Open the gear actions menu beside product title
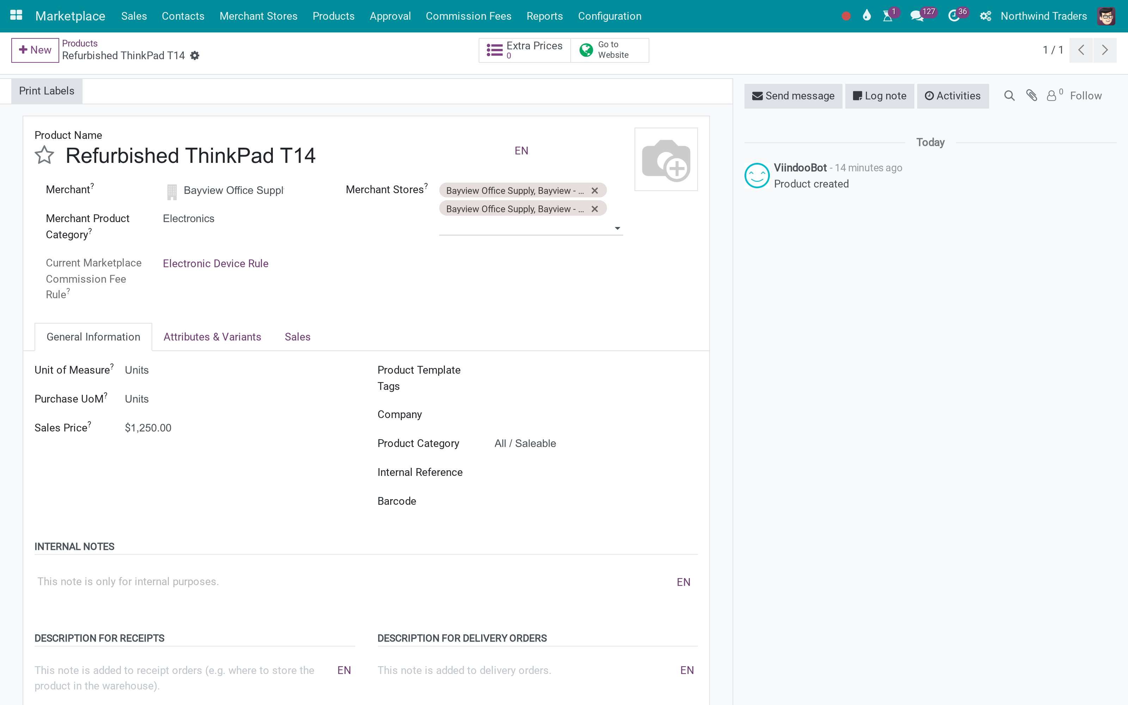The width and height of the screenshot is (1128, 705). pos(195,56)
